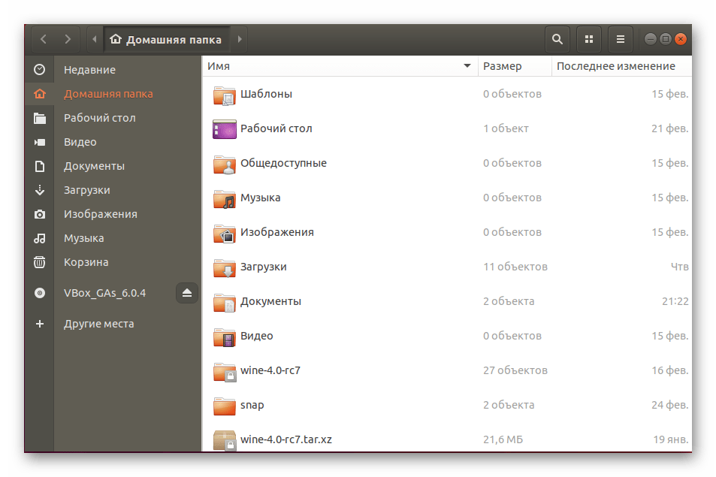Collapse path bar with the left chevron
The height and width of the screenshot is (477, 716).
(95, 38)
